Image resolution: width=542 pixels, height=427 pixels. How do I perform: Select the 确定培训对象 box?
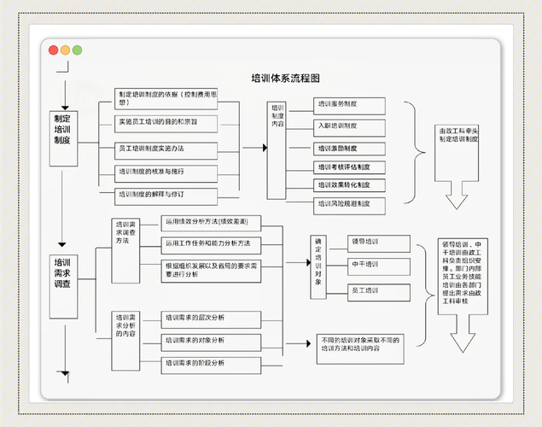[318, 266]
